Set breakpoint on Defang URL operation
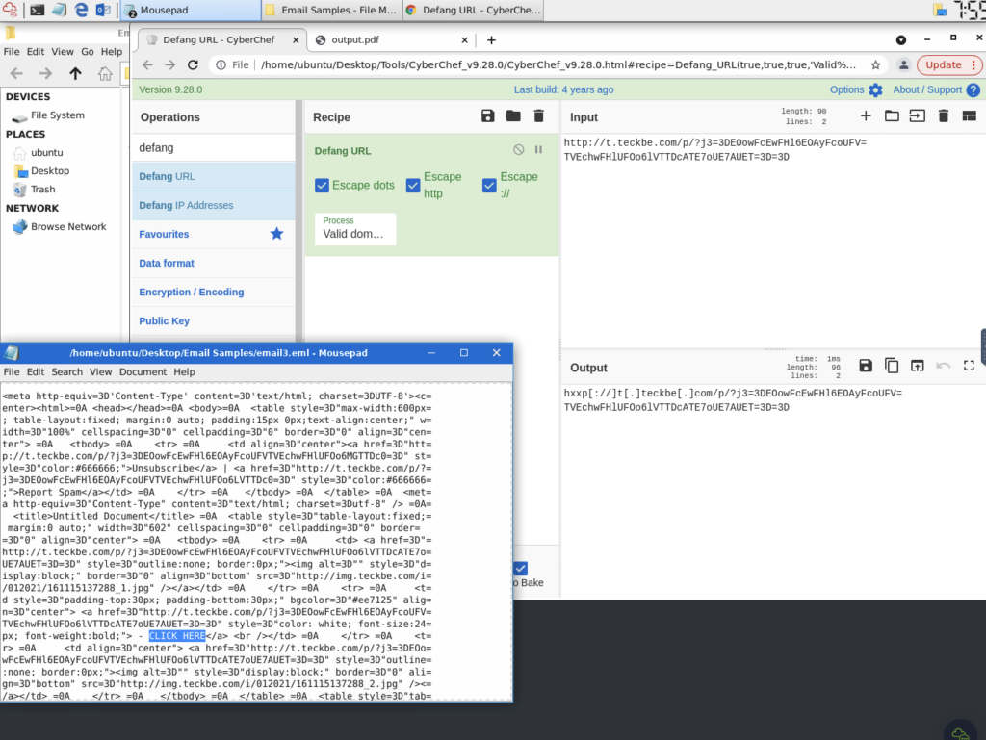 [x=538, y=149]
